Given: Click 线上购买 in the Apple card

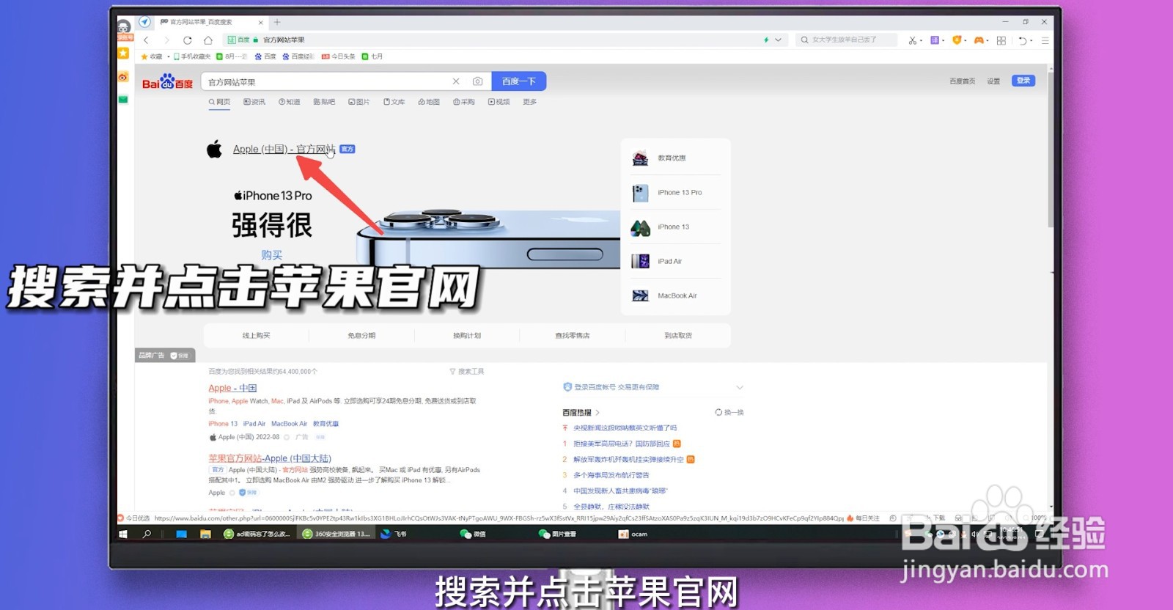Looking at the screenshot, I should pos(257,336).
